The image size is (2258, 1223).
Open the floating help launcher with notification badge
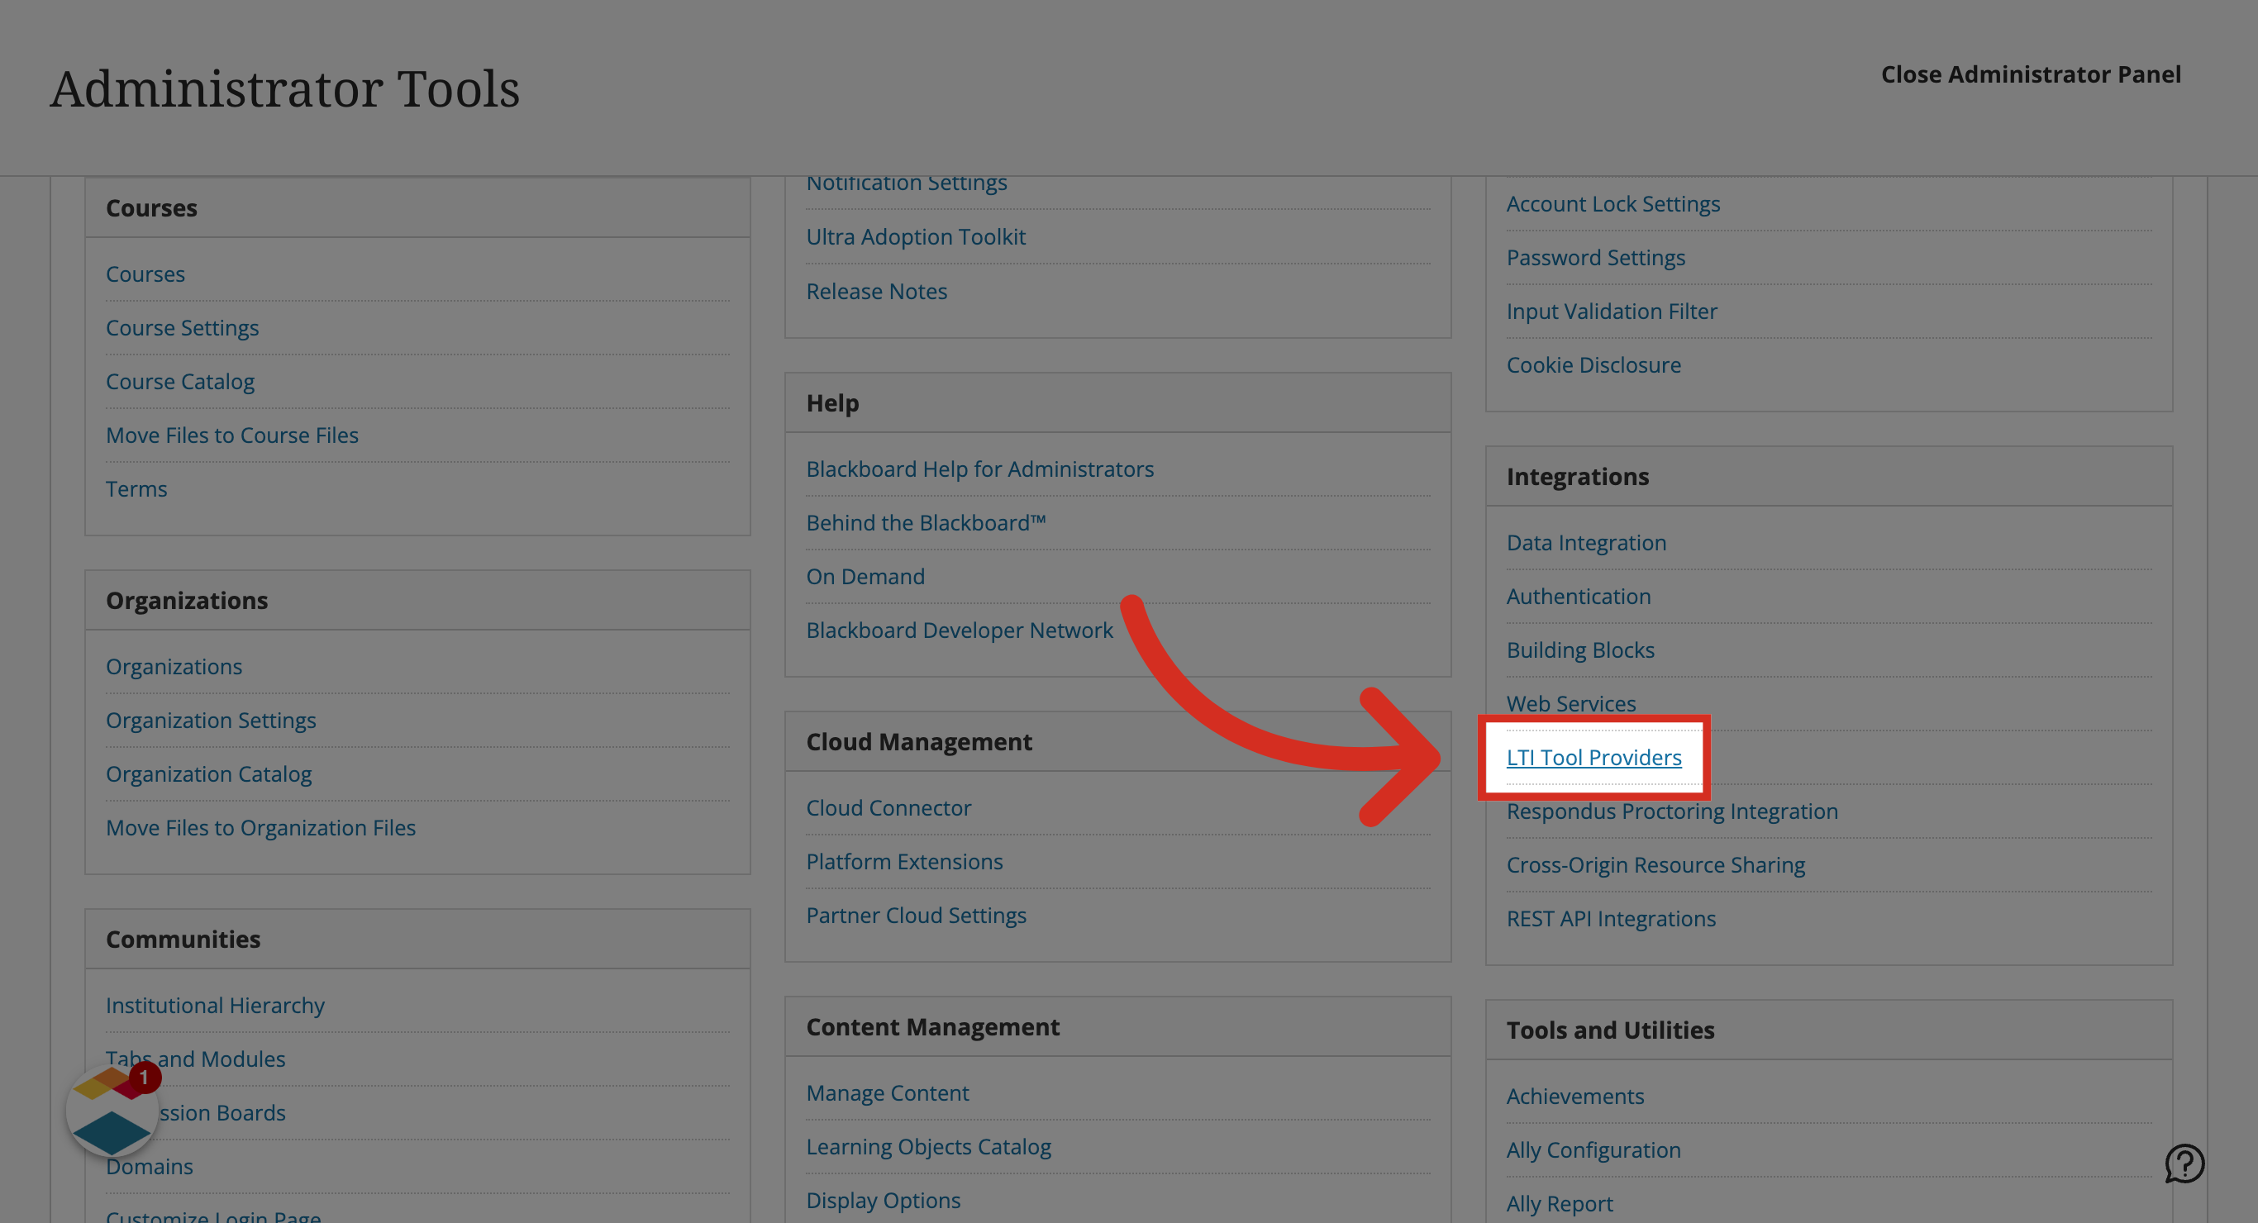[x=112, y=1111]
